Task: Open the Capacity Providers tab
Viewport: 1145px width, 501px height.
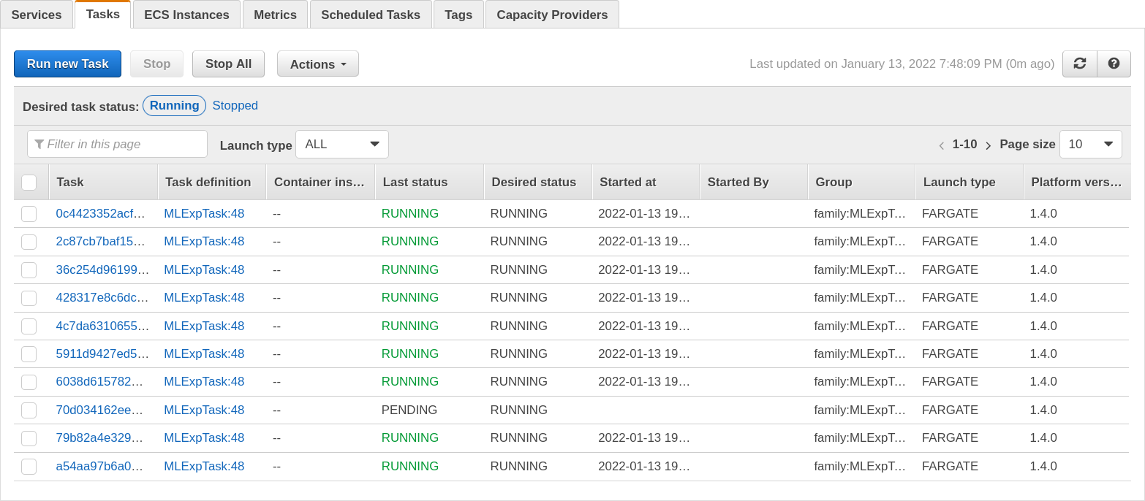Action: (x=552, y=14)
